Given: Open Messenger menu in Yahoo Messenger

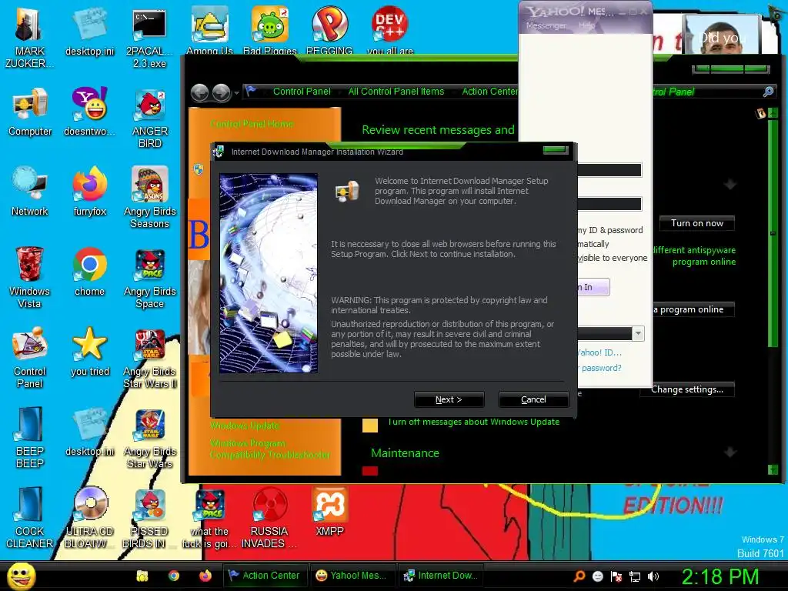Looking at the screenshot, I should tap(546, 25).
